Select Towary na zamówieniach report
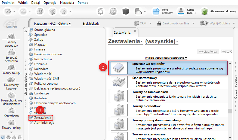Viewport: 238px width, 140px height. [x=168, y=96]
